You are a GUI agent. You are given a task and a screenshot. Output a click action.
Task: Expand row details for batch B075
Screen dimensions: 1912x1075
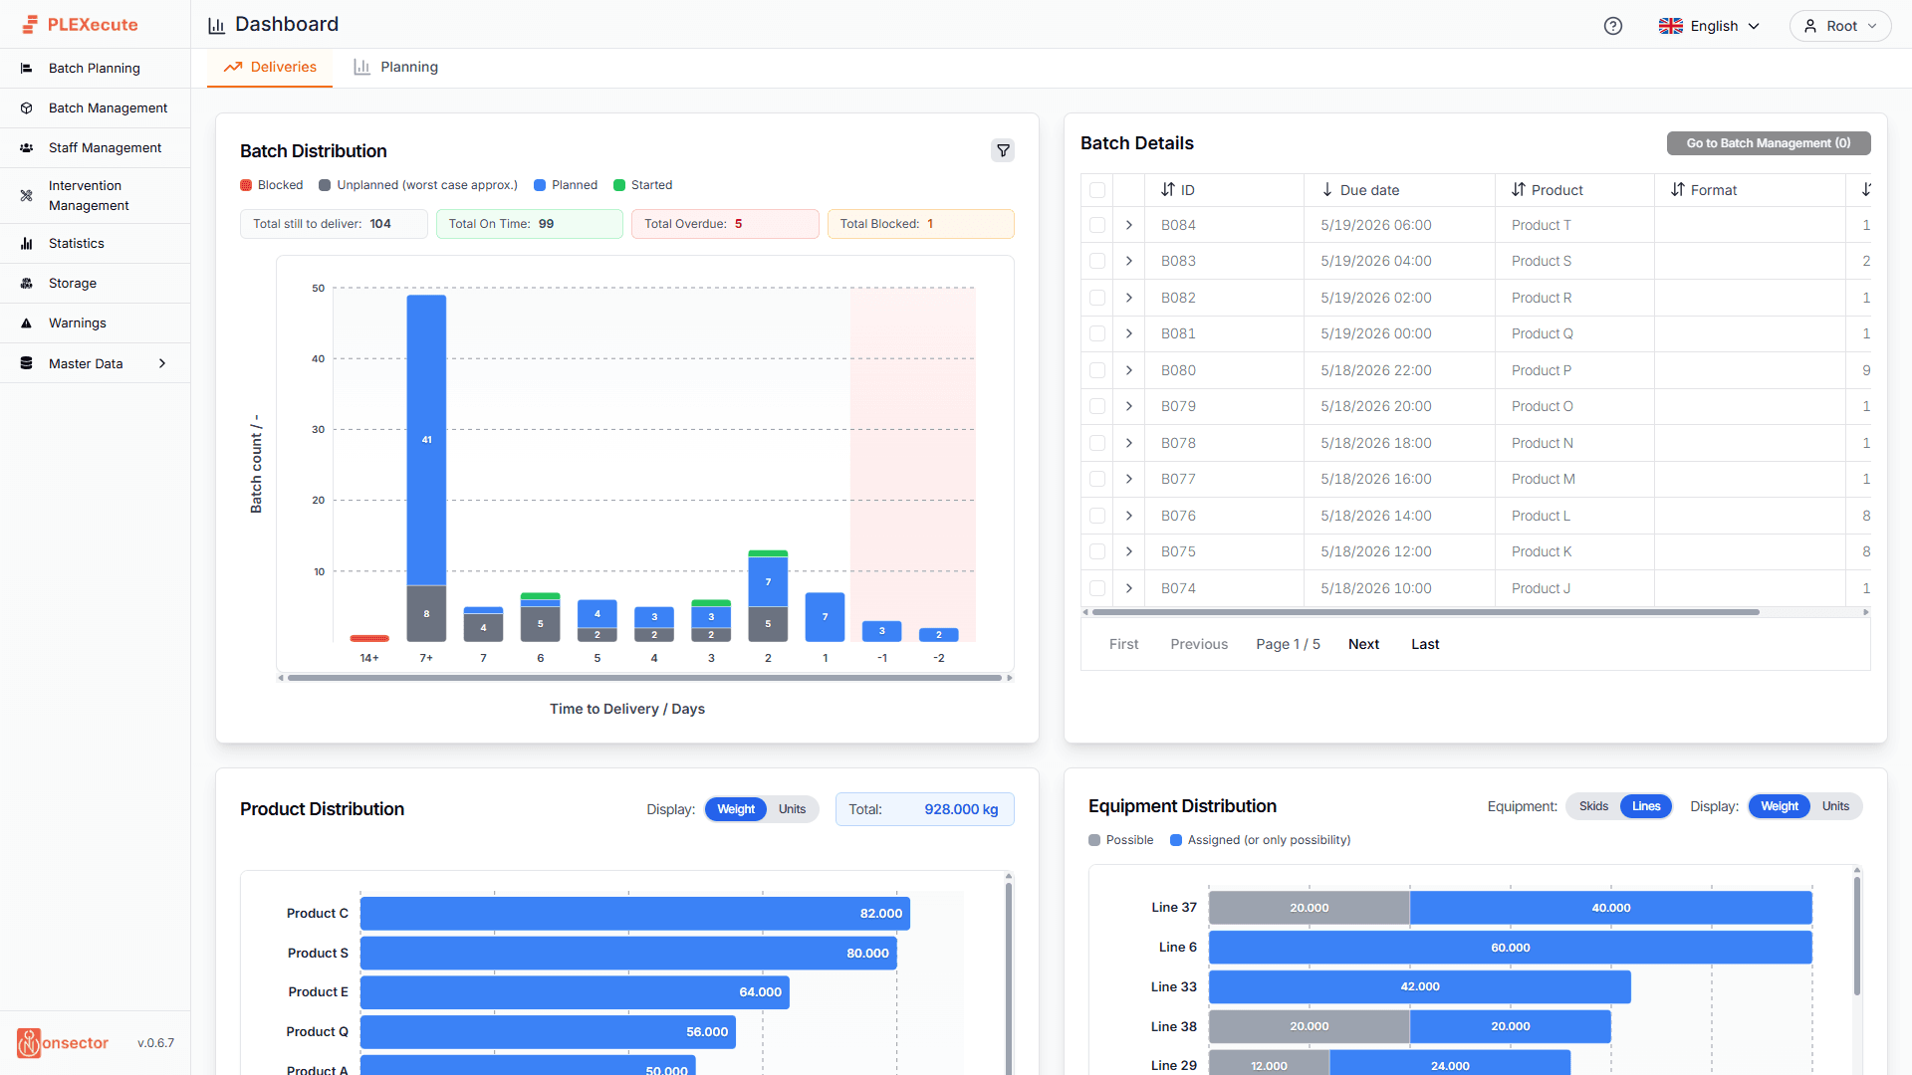[1129, 551]
